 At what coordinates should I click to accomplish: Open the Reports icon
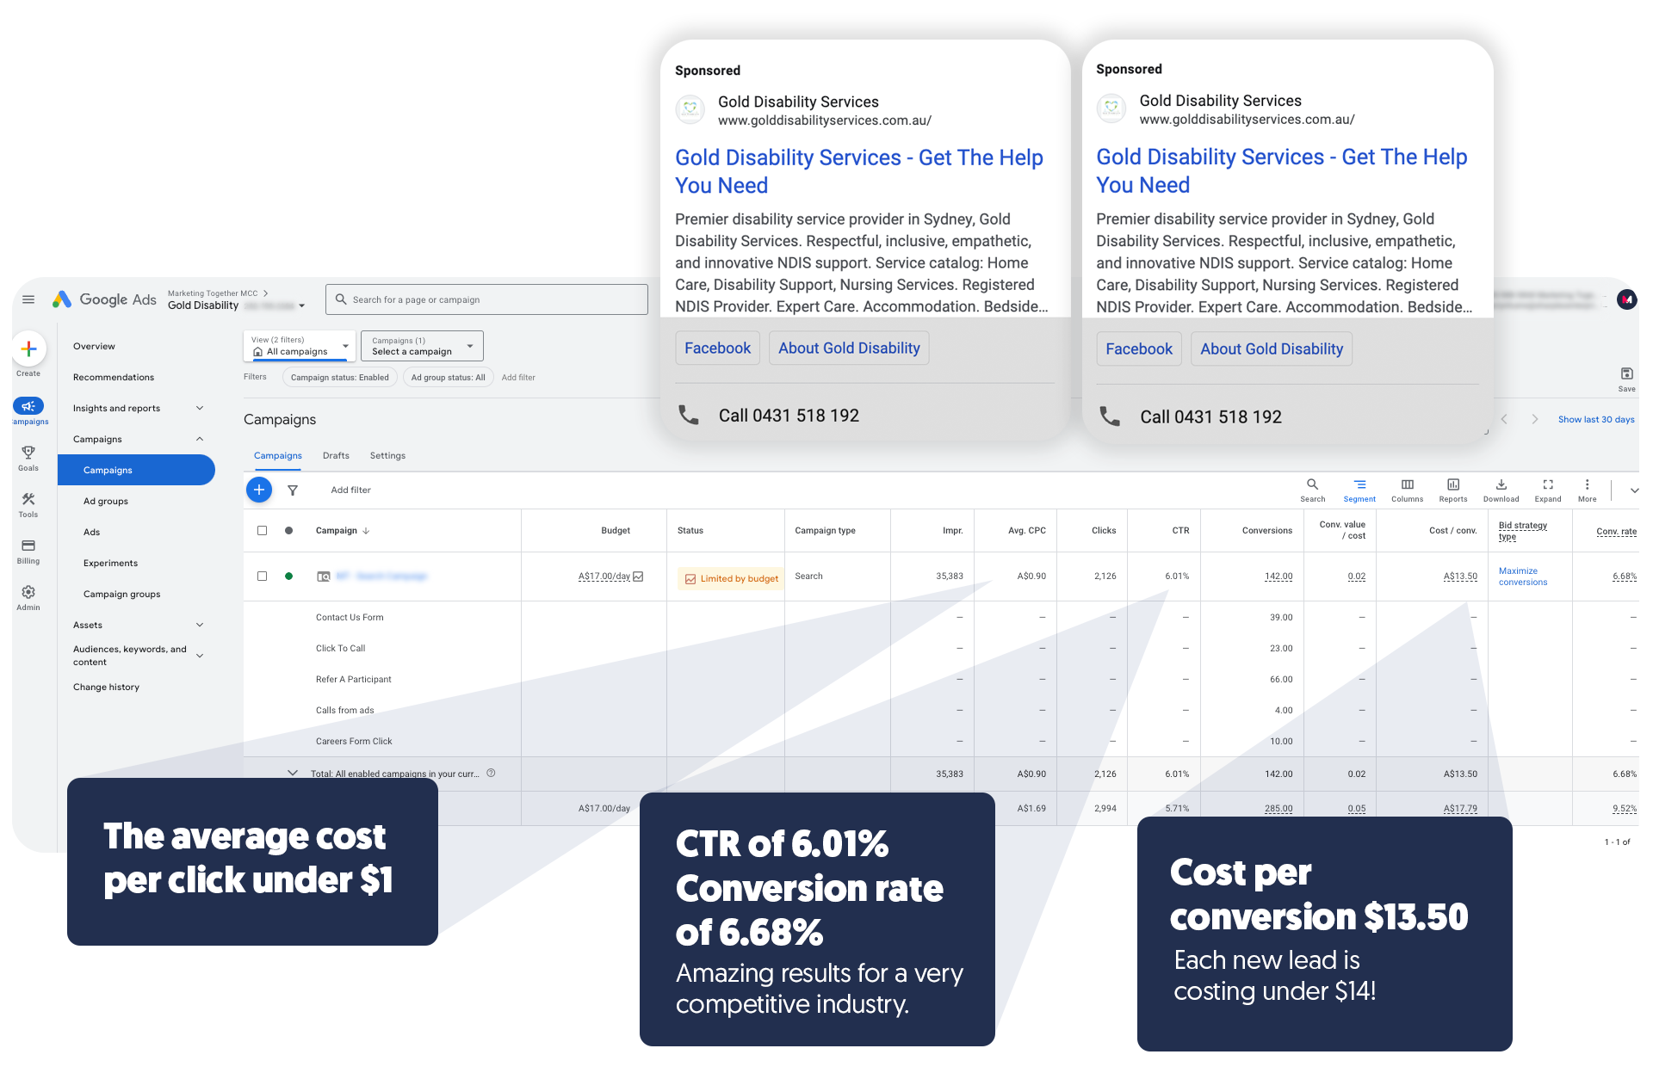1453,484
